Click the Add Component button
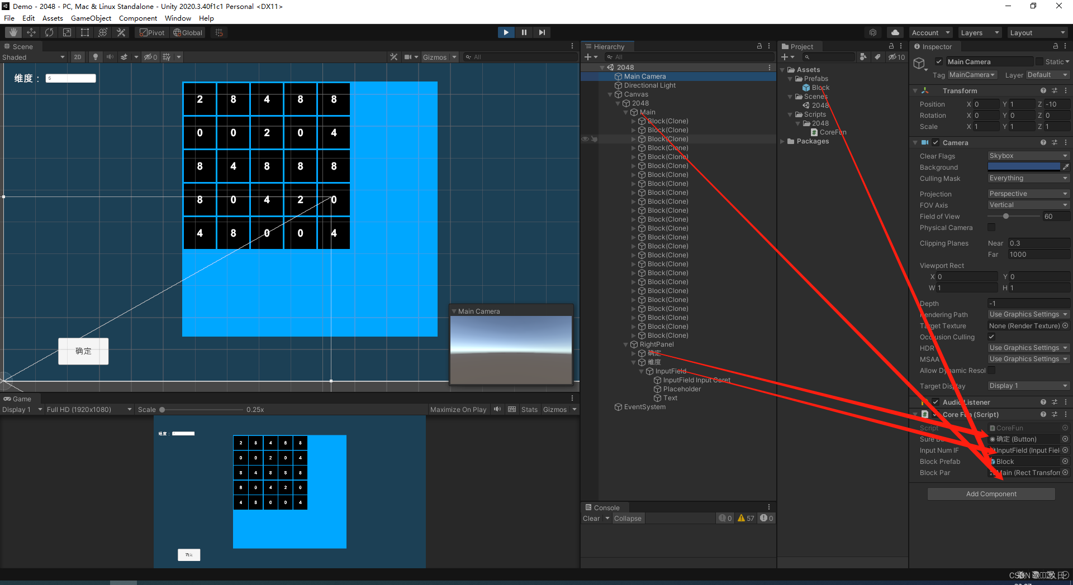 click(990, 493)
